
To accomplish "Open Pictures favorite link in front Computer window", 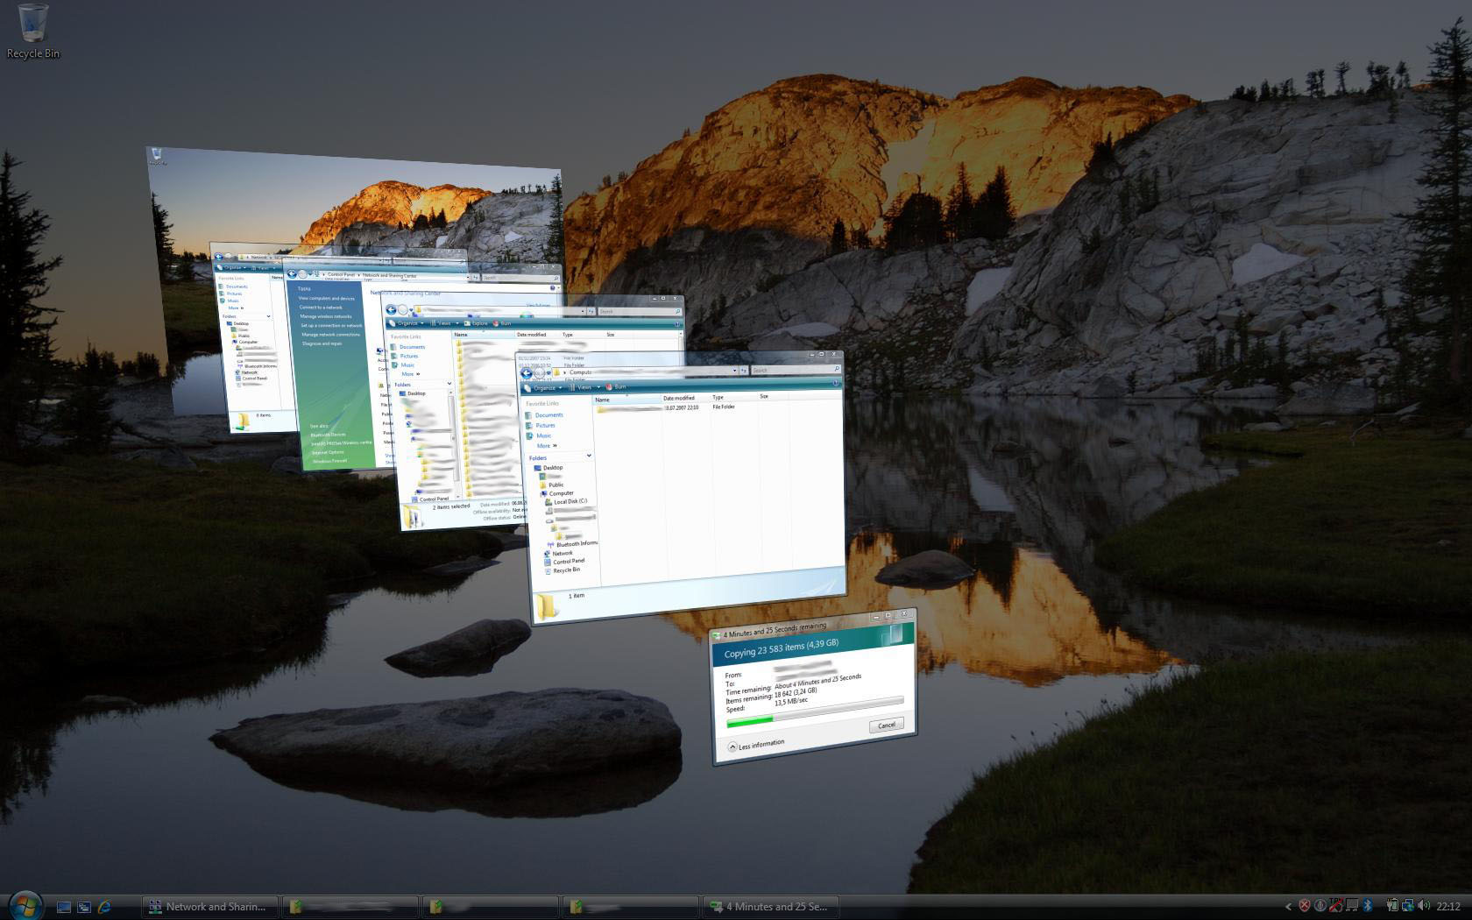I will click(x=541, y=425).
